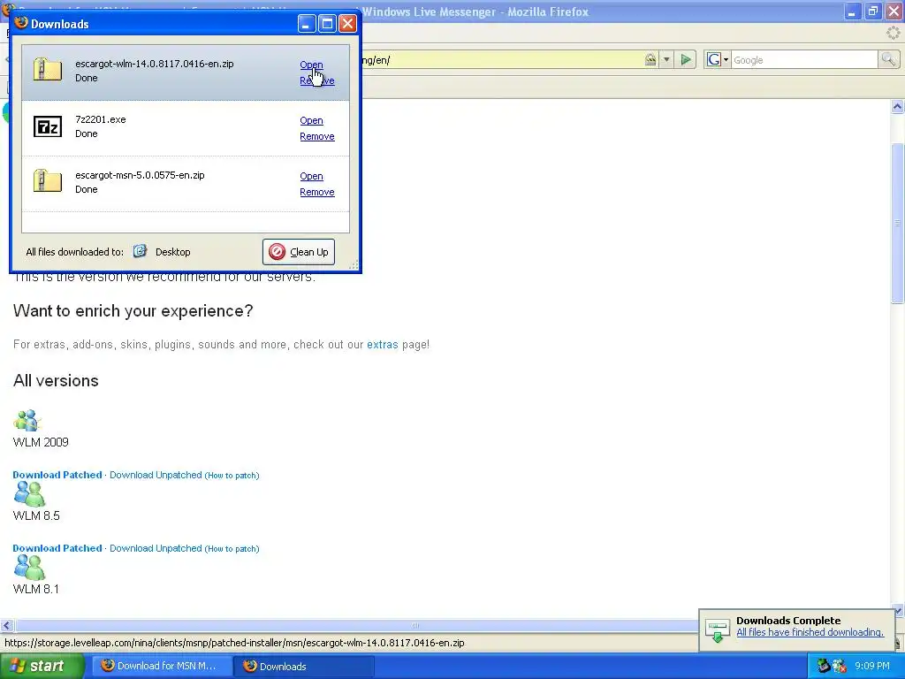The image size is (905, 679).
Task: Follow the extras page link
Action: point(382,345)
